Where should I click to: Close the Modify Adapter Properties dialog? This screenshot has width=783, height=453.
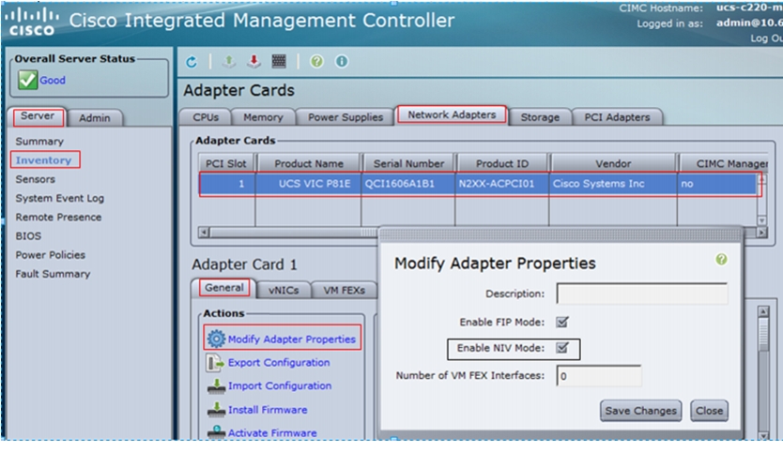coord(709,411)
